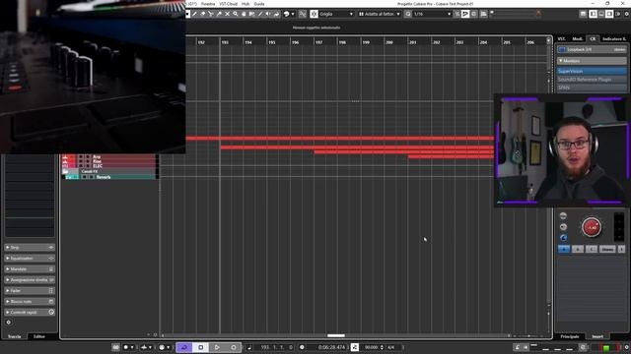Open the Guida menu
This screenshot has height=354, width=631.
click(x=259, y=4)
